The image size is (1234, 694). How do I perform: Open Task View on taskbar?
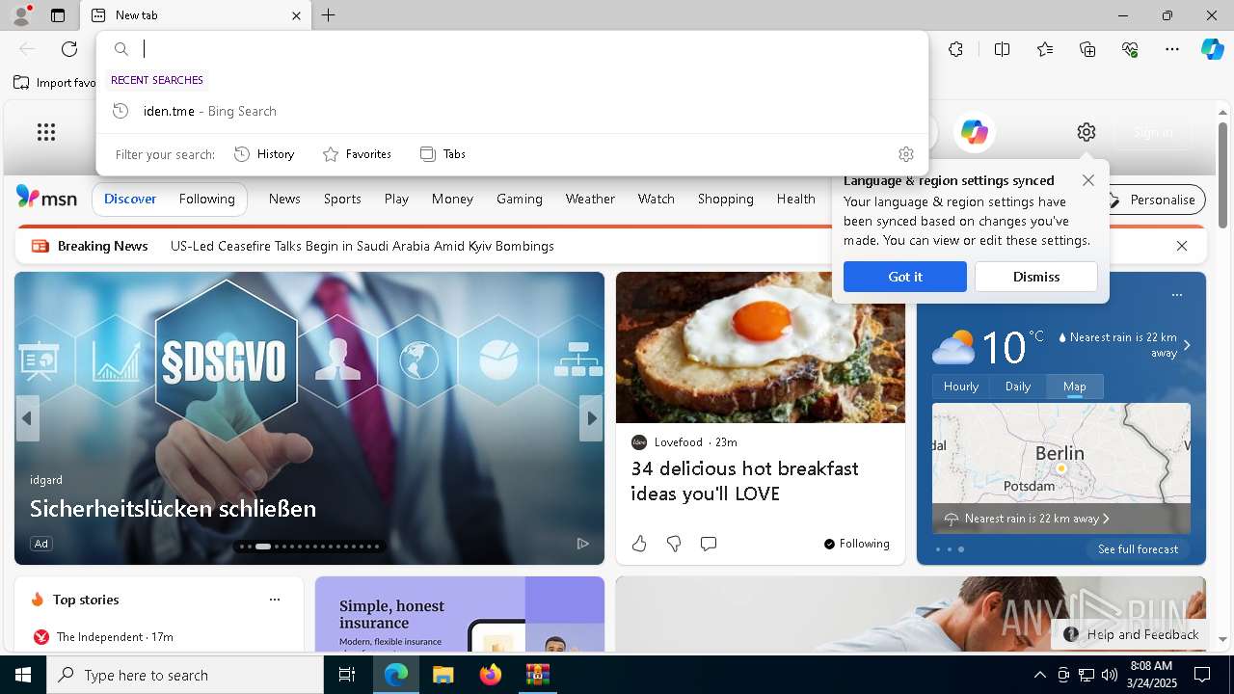[x=348, y=675]
